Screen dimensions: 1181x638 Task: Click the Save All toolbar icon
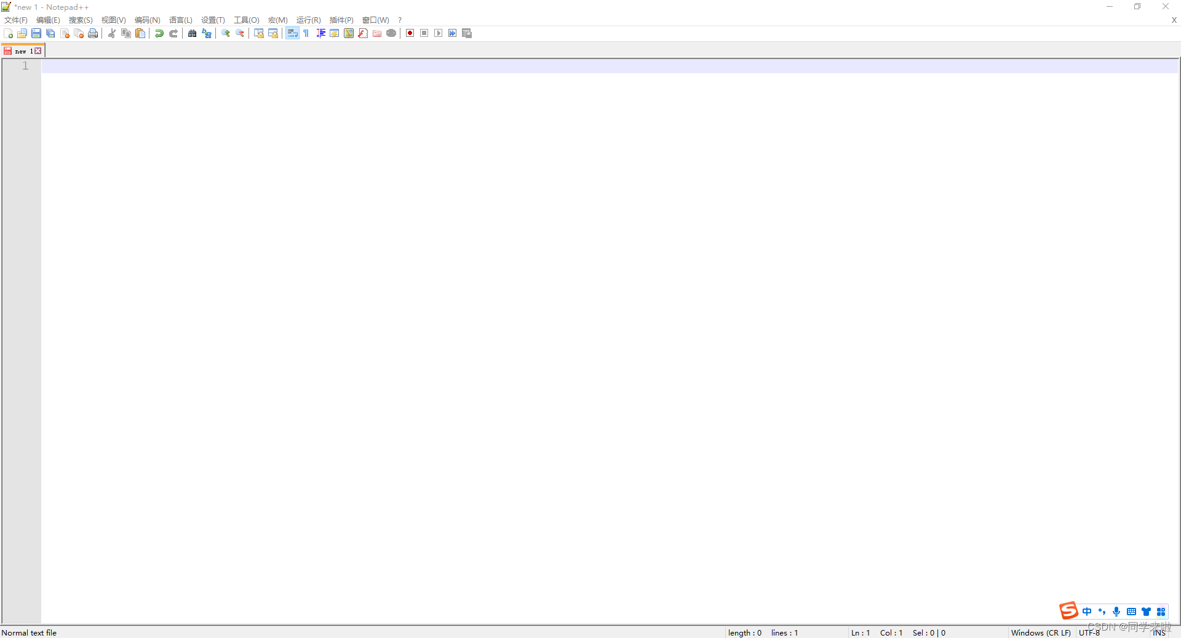click(50, 33)
